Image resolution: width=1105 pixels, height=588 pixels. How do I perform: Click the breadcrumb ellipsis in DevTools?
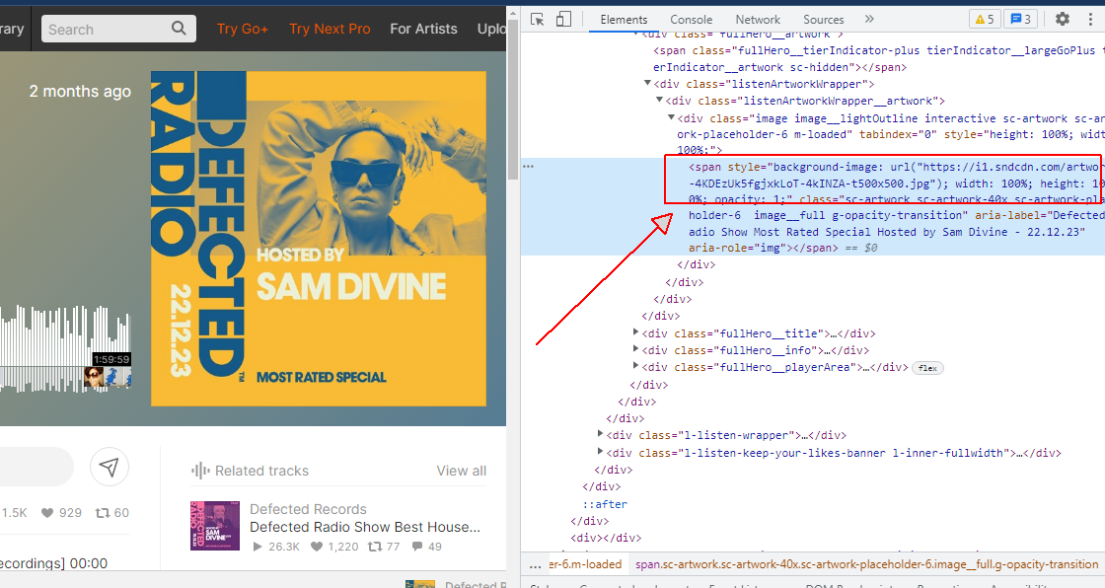click(536, 564)
